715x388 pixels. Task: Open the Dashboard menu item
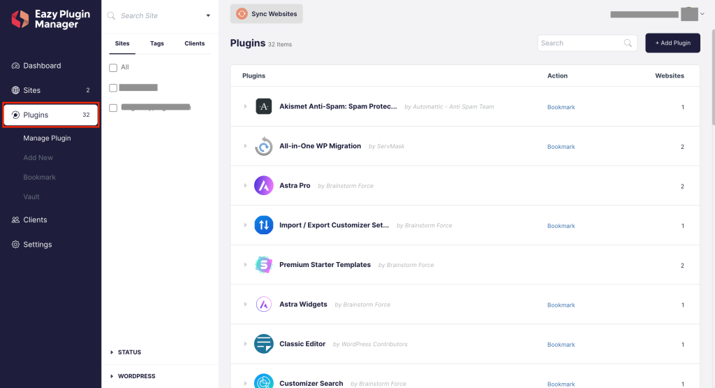(x=42, y=66)
